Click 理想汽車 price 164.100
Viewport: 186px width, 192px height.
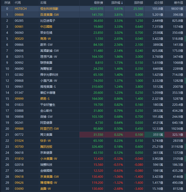point(97,57)
